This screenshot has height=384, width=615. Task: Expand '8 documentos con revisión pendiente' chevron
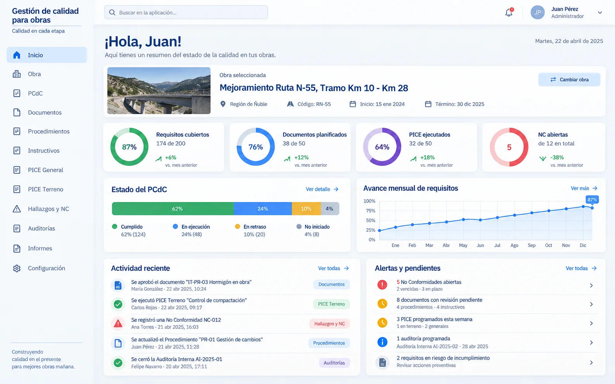click(x=591, y=304)
